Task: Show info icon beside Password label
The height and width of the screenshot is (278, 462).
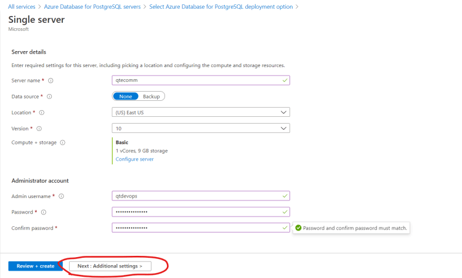Action: pos(44,212)
